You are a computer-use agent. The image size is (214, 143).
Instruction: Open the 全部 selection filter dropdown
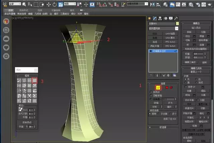coord(14,4)
